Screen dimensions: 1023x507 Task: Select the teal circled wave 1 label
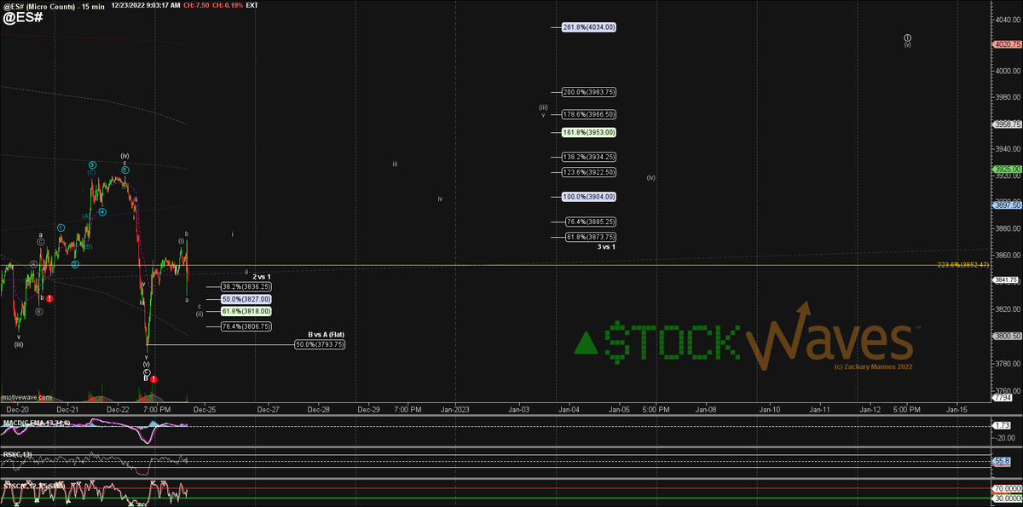click(x=61, y=228)
